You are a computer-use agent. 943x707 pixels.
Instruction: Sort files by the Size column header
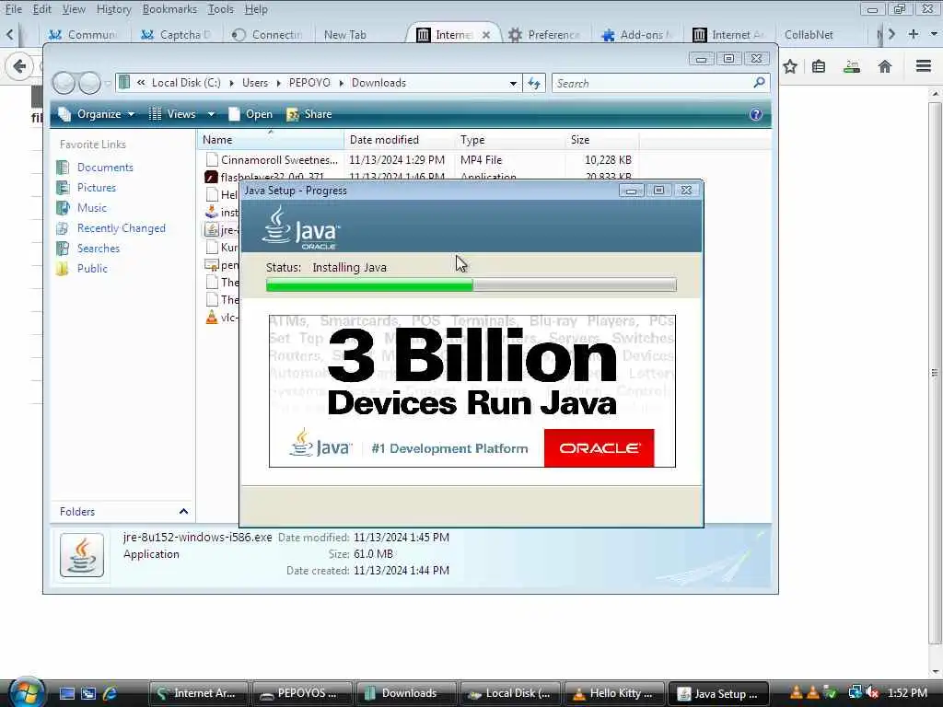click(x=601, y=140)
